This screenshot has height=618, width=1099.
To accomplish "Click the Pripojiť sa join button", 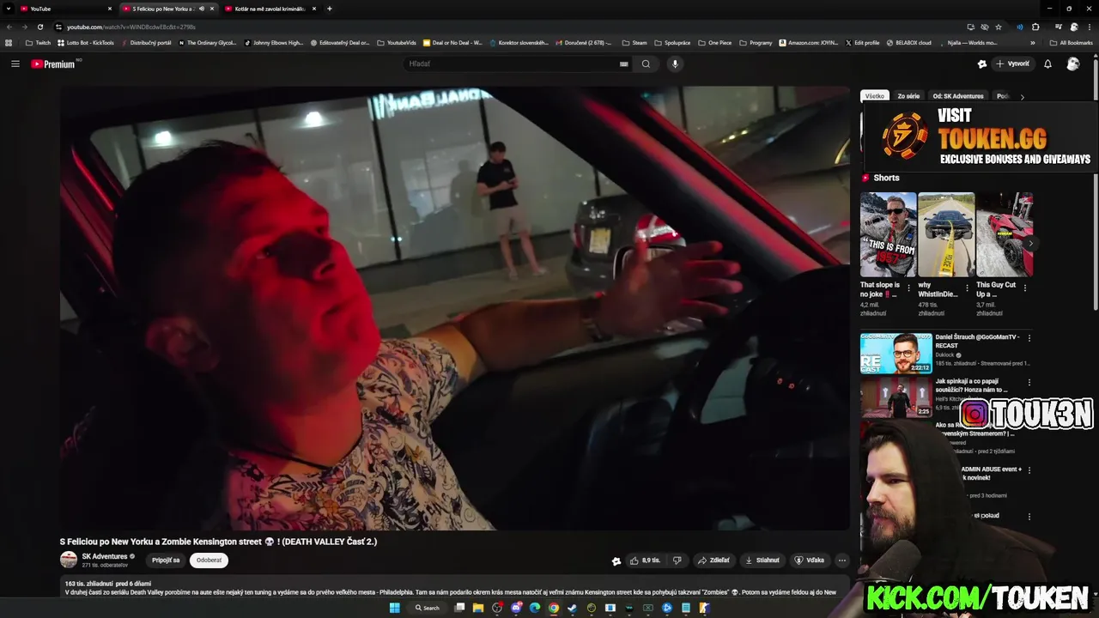I will coord(166,560).
